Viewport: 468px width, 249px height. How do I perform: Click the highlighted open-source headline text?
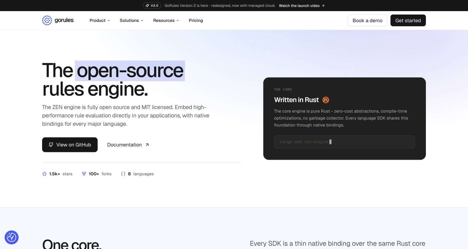(x=130, y=71)
